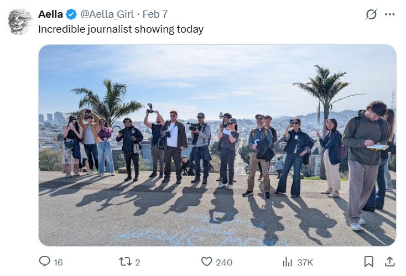
Task: Click the reply count 16
Action: tap(58, 262)
